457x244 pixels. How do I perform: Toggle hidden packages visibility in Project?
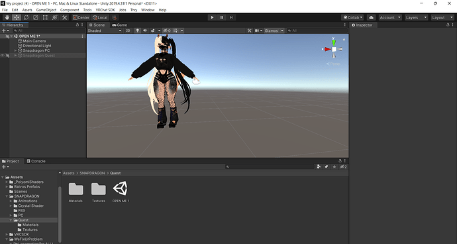tap(343, 166)
